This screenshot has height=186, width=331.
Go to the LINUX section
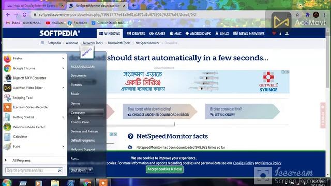coord(222,34)
